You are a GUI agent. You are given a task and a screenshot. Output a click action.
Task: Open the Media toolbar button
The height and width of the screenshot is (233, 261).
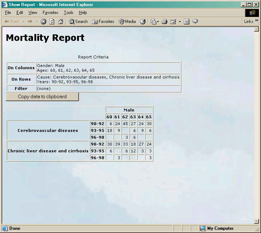tap(127, 22)
